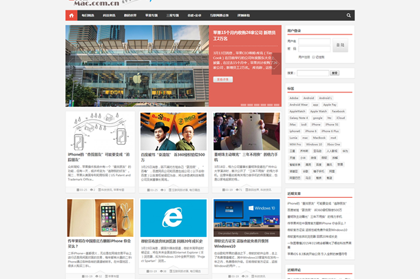Show the next slide with the right arrow

[276, 64]
